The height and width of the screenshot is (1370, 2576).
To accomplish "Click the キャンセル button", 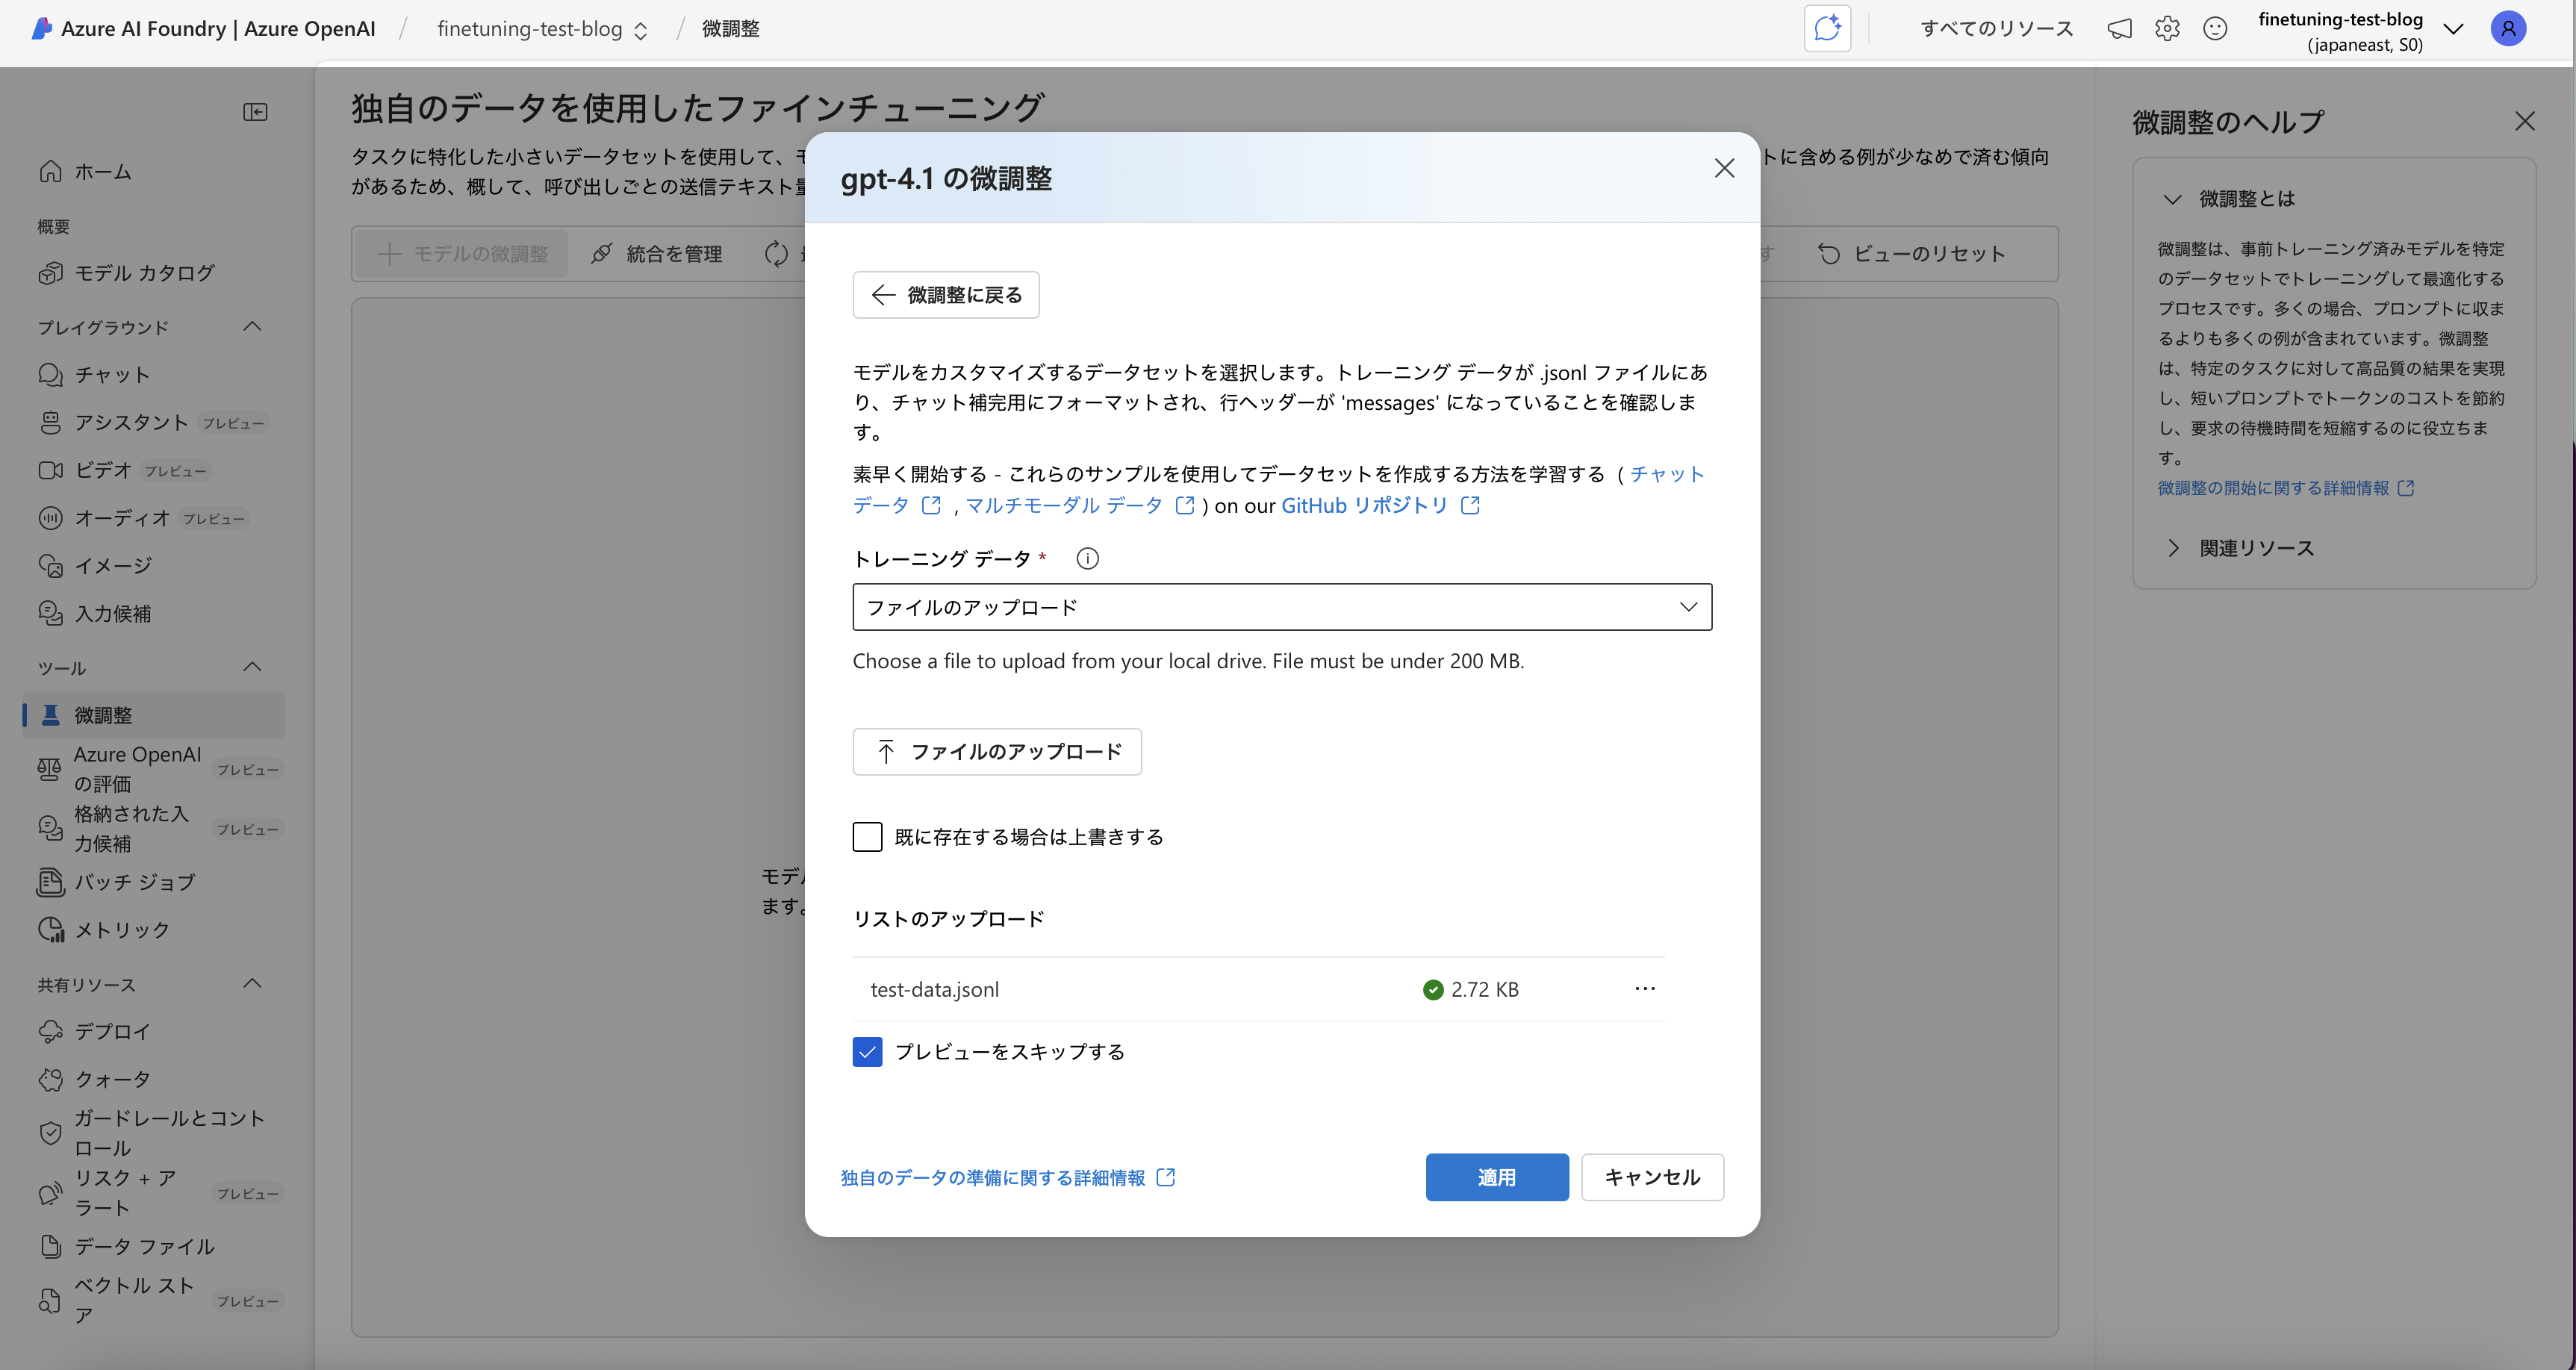I will coord(1652,1178).
